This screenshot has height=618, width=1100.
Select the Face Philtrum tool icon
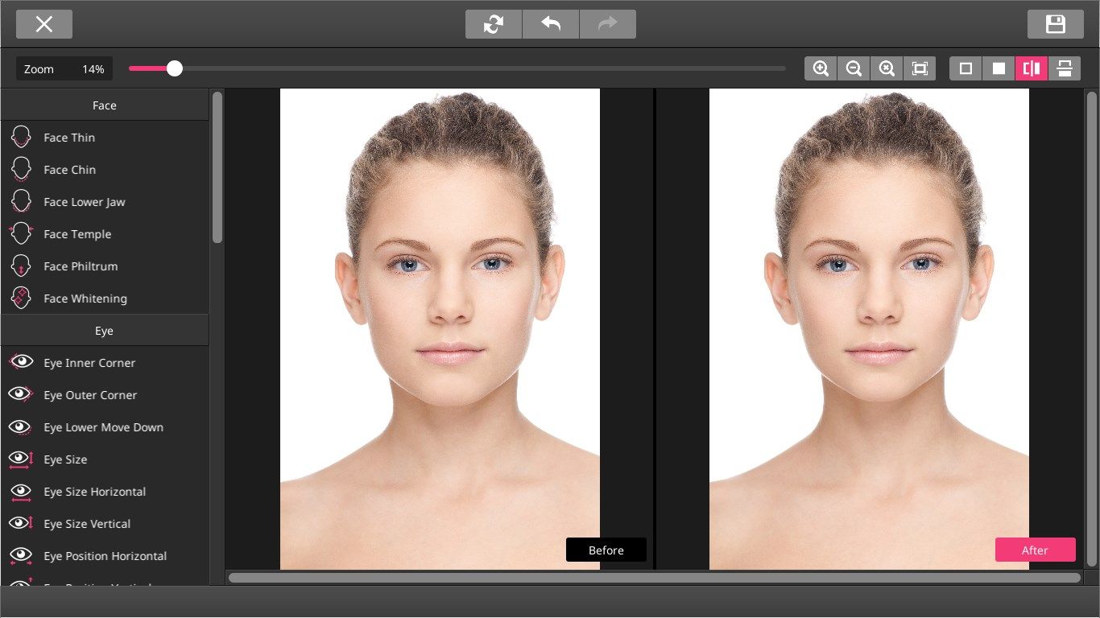tap(21, 266)
